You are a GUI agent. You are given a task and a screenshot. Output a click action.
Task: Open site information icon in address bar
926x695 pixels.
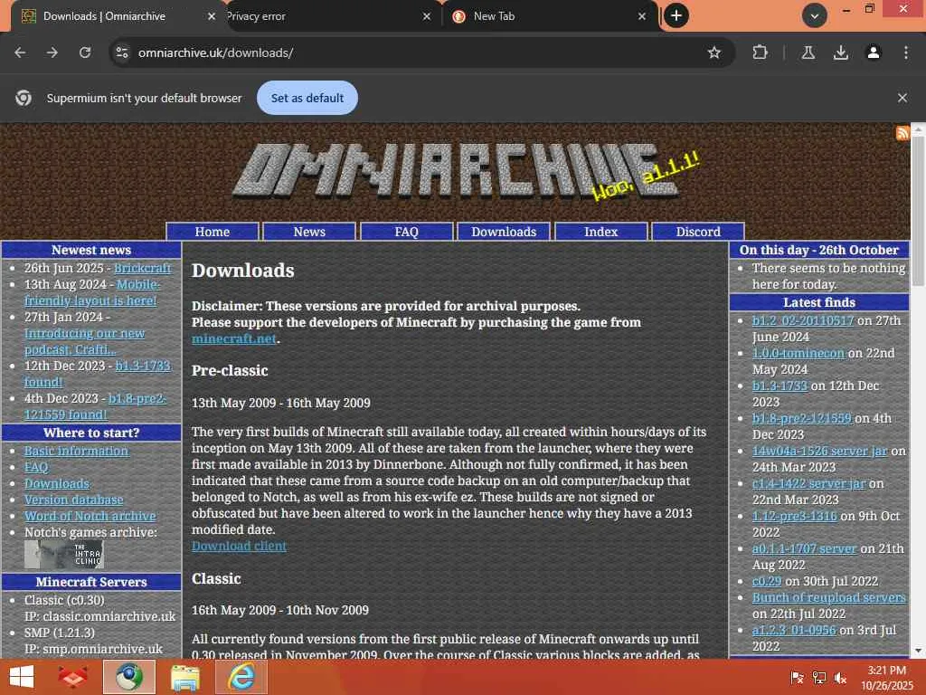click(122, 52)
